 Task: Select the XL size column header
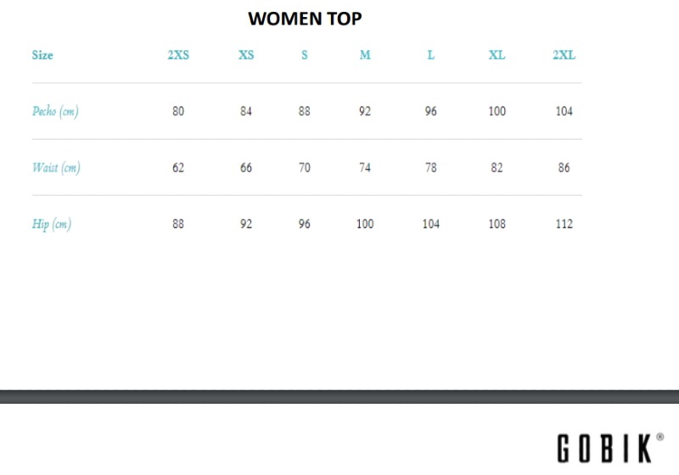tap(497, 55)
